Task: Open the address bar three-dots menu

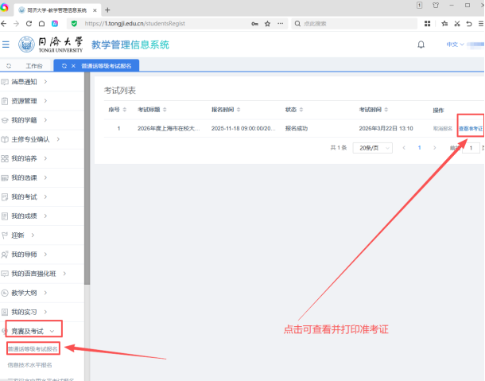Action: click(x=280, y=24)
